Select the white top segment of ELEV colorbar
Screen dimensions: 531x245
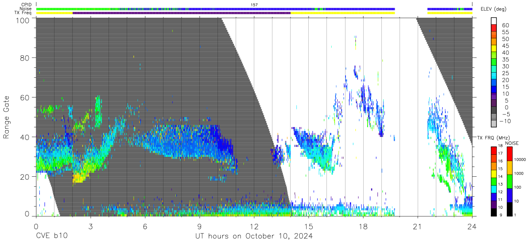[x=494, y=21]
